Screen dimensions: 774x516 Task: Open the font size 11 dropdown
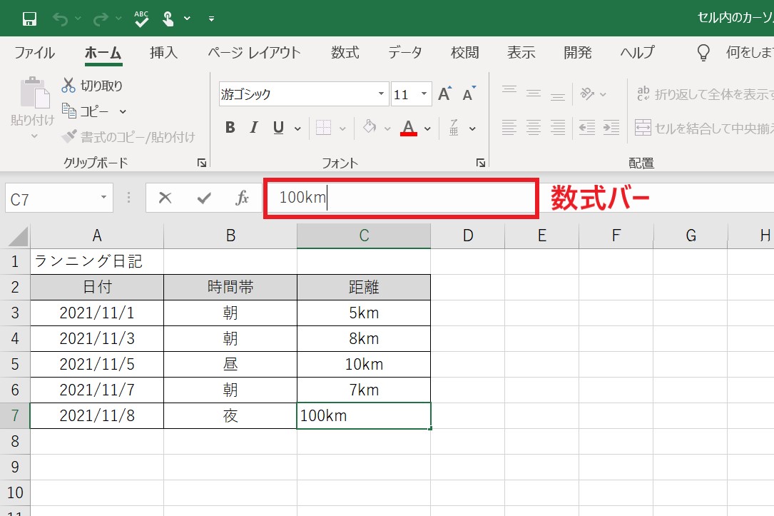424,93
